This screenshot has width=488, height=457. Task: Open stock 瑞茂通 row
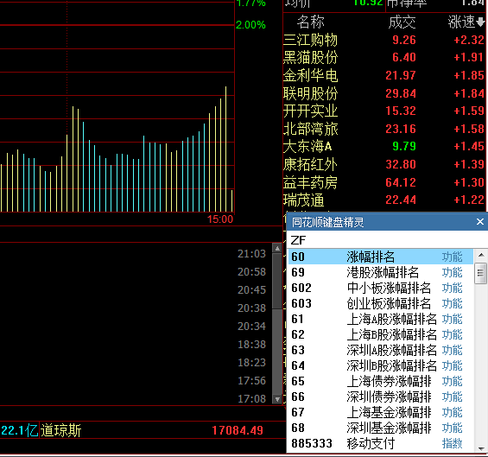coord(384,200)
